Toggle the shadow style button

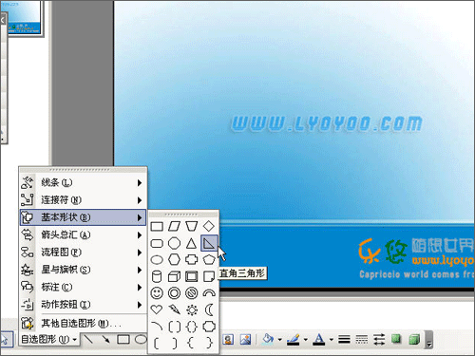tap(396, 339)
